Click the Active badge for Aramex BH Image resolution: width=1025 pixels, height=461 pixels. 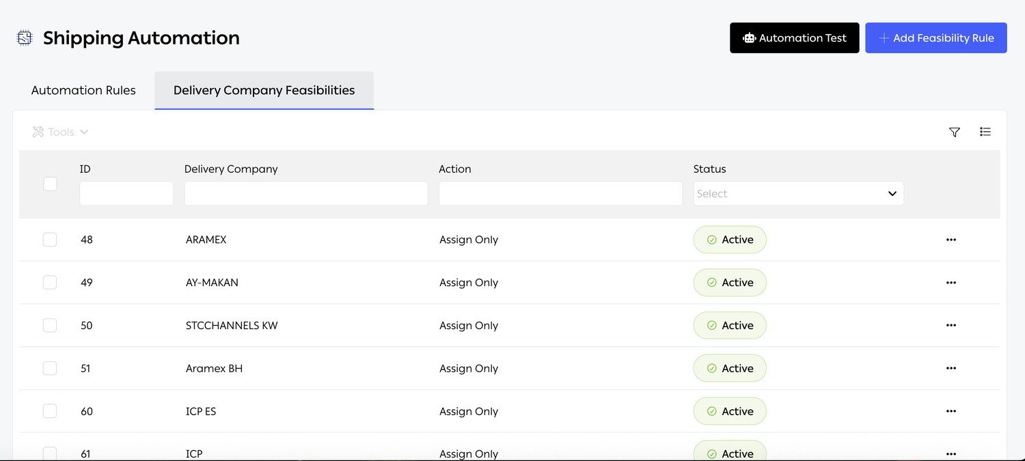click(x=730, y=368)
